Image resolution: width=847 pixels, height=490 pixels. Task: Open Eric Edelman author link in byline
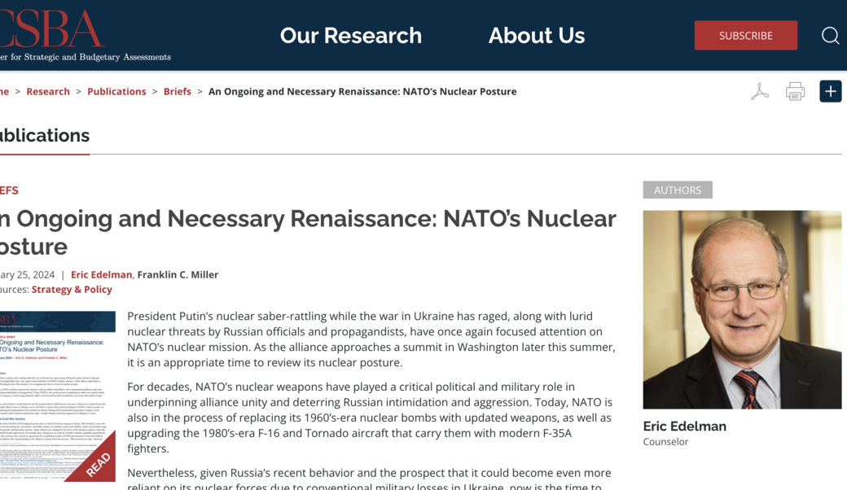click(x=101, y=274)
